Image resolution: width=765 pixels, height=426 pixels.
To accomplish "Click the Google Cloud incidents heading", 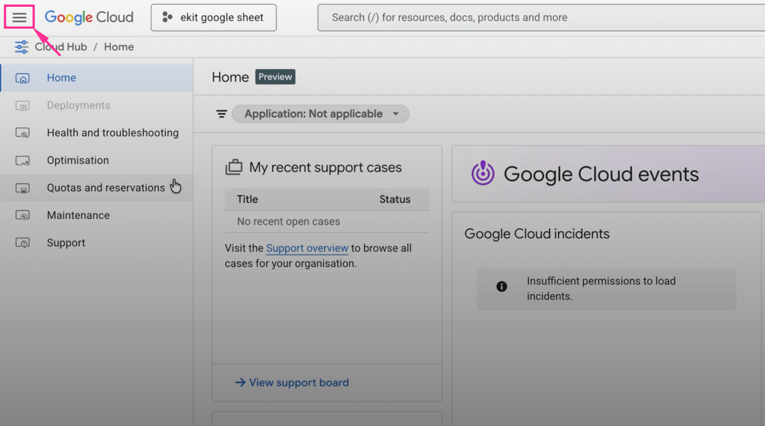I will (537, 234).
